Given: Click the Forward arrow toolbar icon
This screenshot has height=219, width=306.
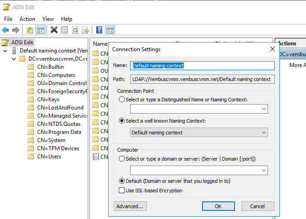Looking at the screenshot, I should pyautogui.click(x=16, y=30).
